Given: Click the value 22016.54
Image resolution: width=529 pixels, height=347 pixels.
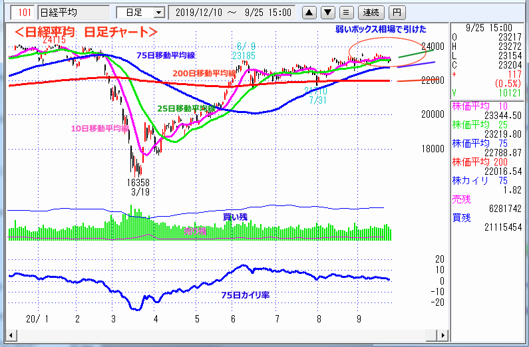Looking at the screenshot, I should coord(503,172).
